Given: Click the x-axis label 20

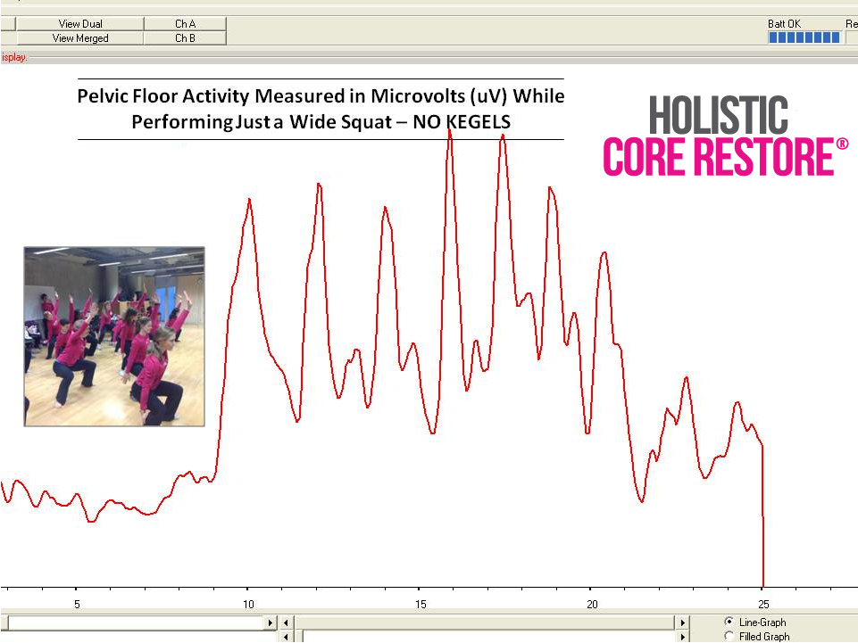Looking at the screenshot, I should 592,604.
